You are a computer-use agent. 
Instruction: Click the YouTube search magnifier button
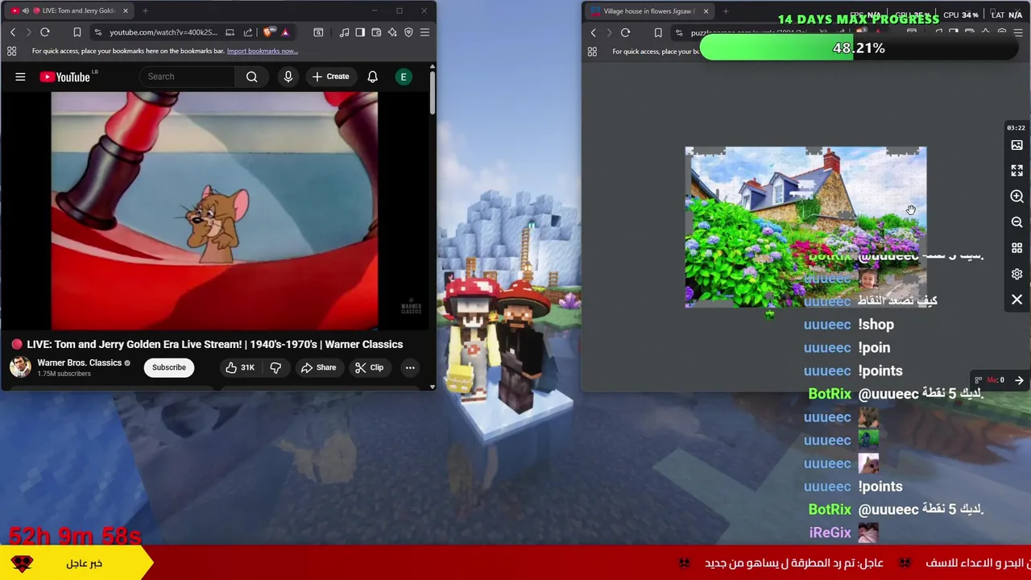pyautogui.click(x=252, y=77)
